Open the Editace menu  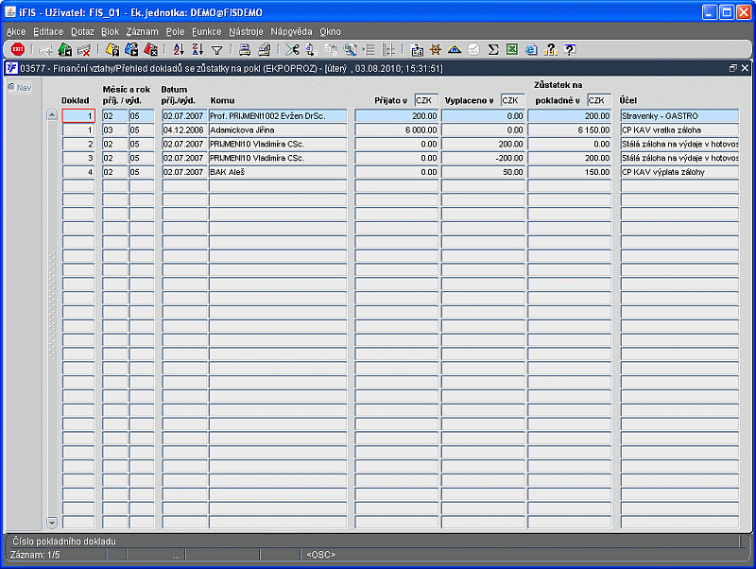tap(48, 31)
